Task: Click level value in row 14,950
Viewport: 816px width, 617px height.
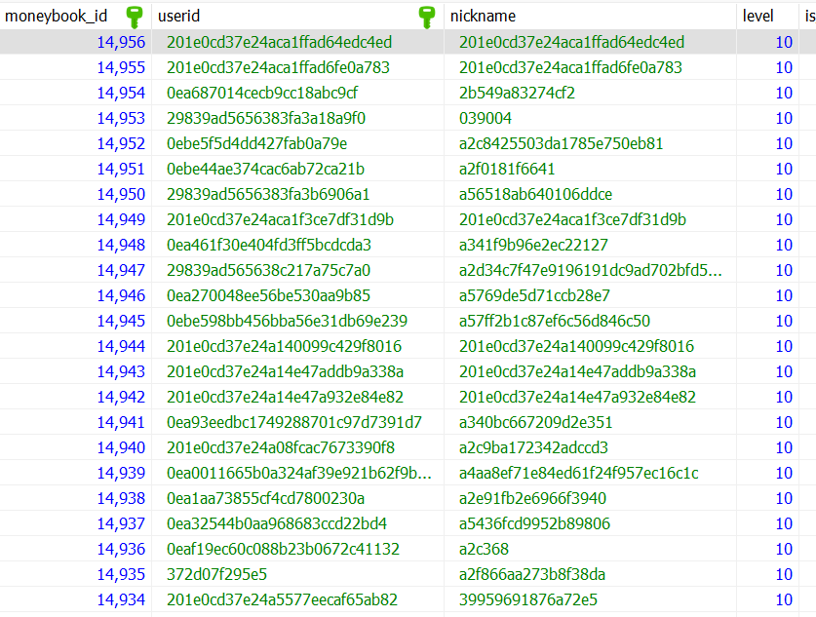Action: pyautogui.click(x=783, y=194)
